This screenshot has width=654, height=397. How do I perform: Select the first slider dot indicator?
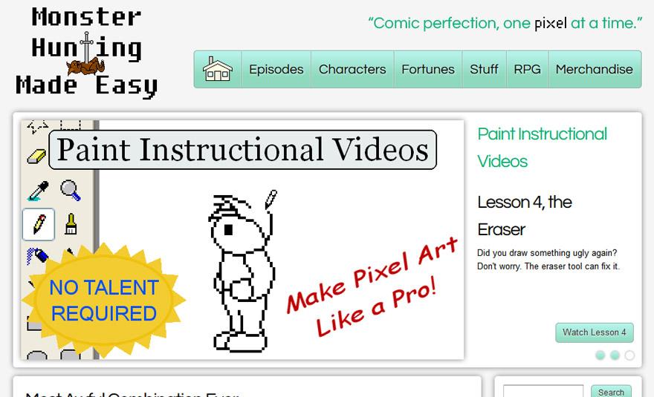pos(600,355)
